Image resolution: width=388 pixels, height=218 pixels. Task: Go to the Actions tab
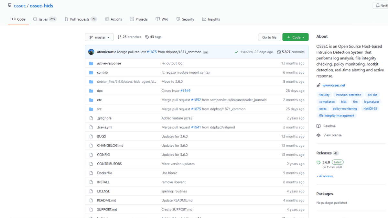[x=113, y=19]
